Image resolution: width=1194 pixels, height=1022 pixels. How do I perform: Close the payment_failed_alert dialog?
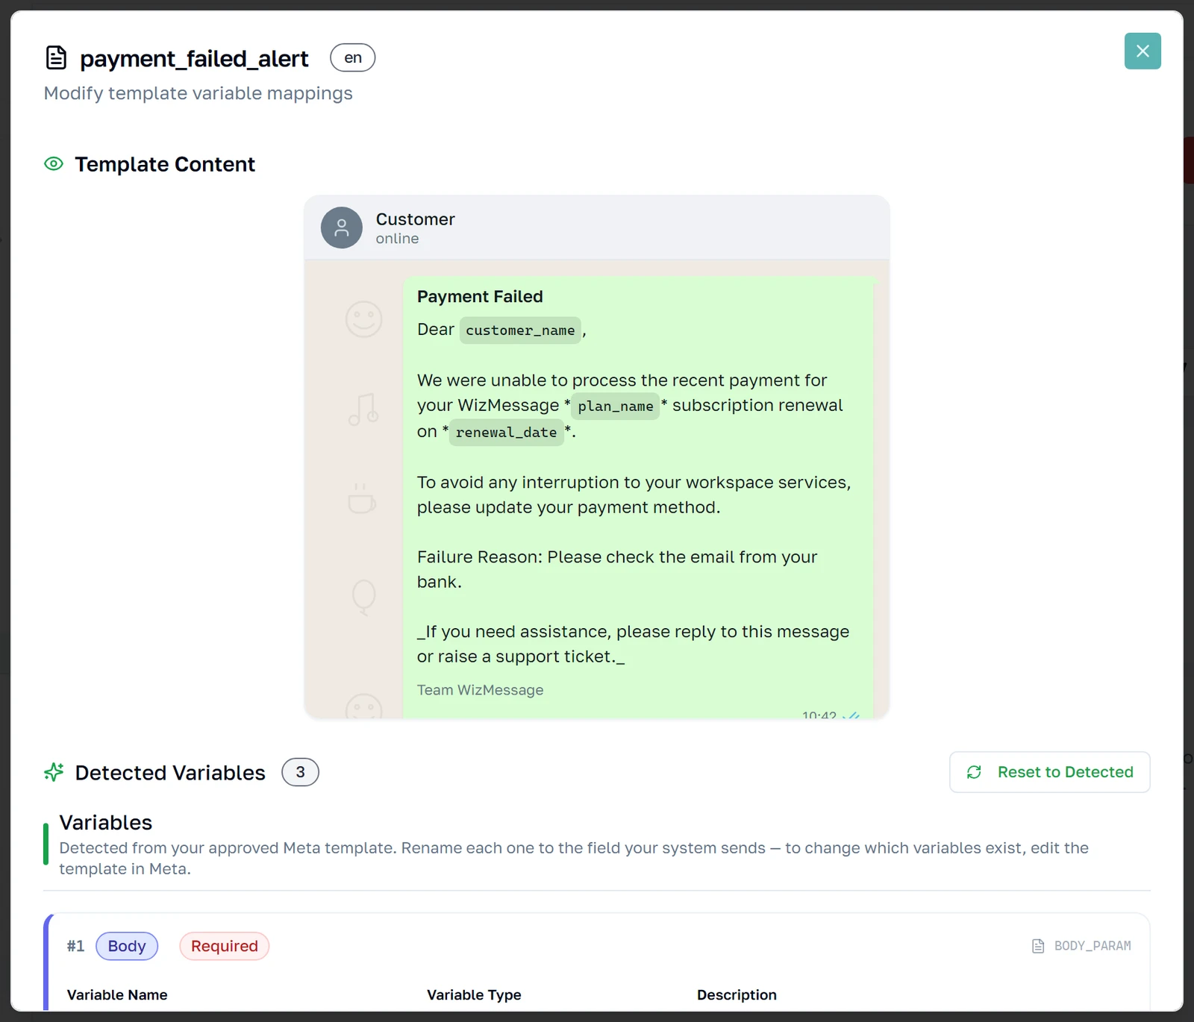[1143, 51]
